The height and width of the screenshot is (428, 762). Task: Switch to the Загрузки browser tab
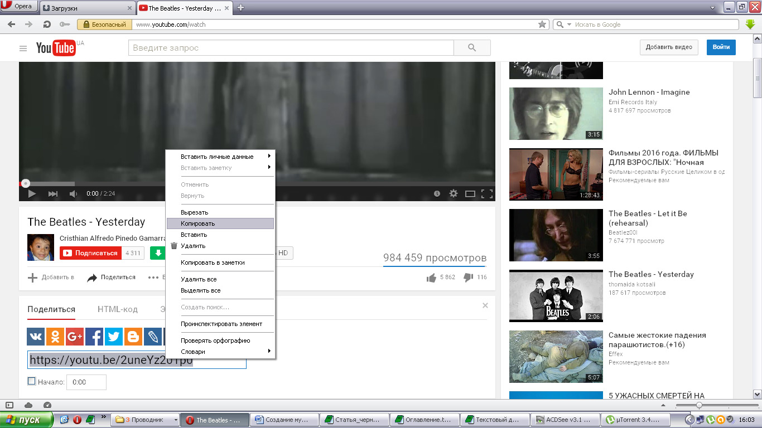[x=88, y=8]
